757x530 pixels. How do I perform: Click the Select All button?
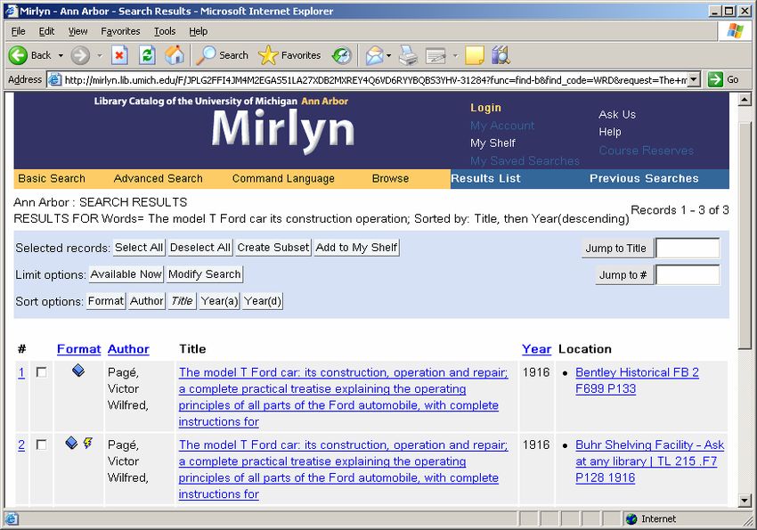139,248
